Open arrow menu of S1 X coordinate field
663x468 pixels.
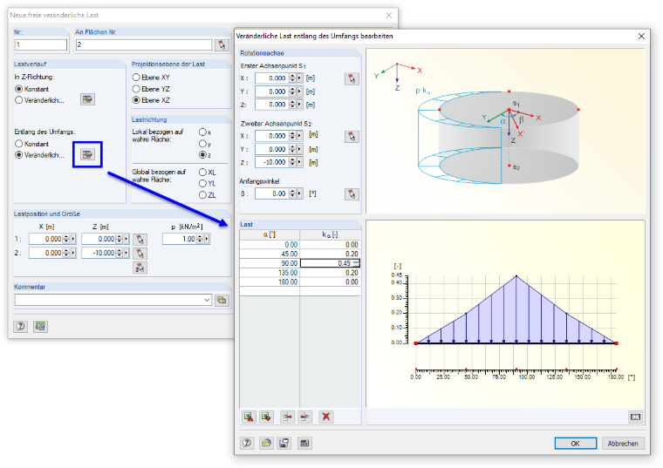tap(300, 78)
